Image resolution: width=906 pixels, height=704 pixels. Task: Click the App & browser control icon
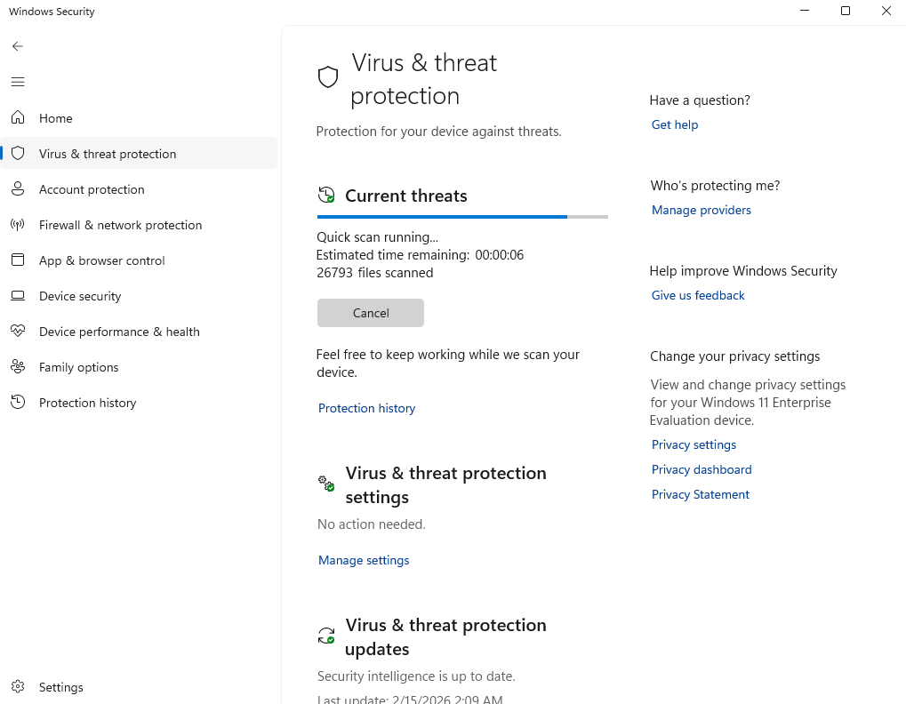[x=18, y=260]
